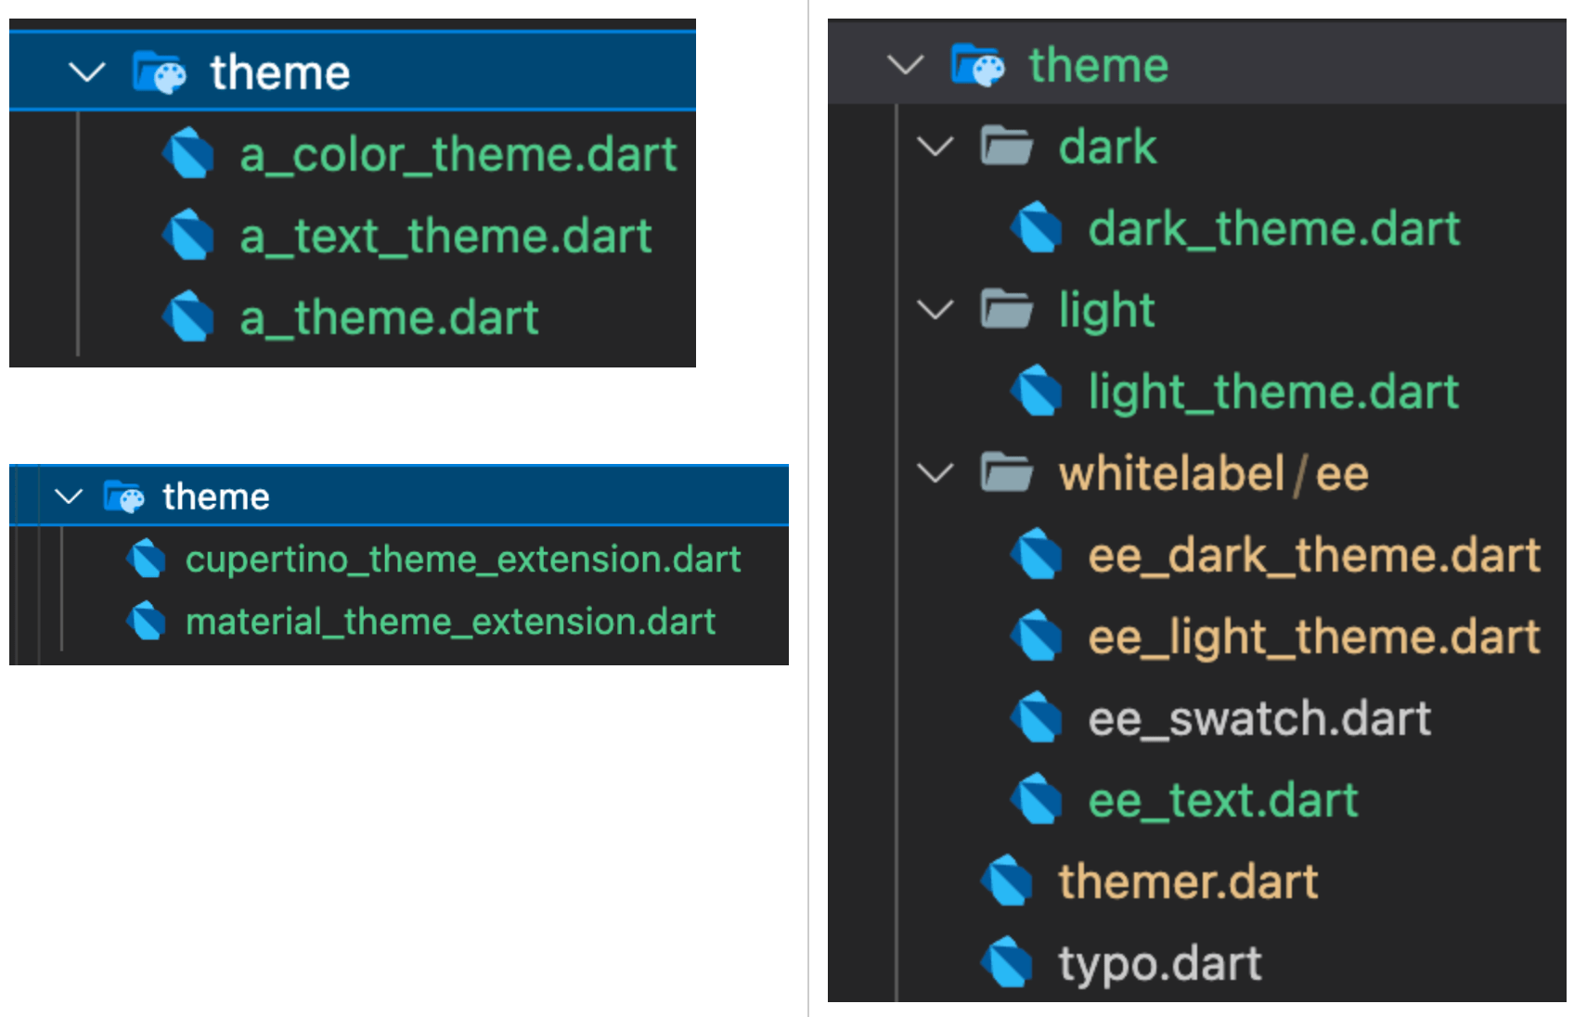
Task: Click the light folder icon
Action: click(1005, 310)
